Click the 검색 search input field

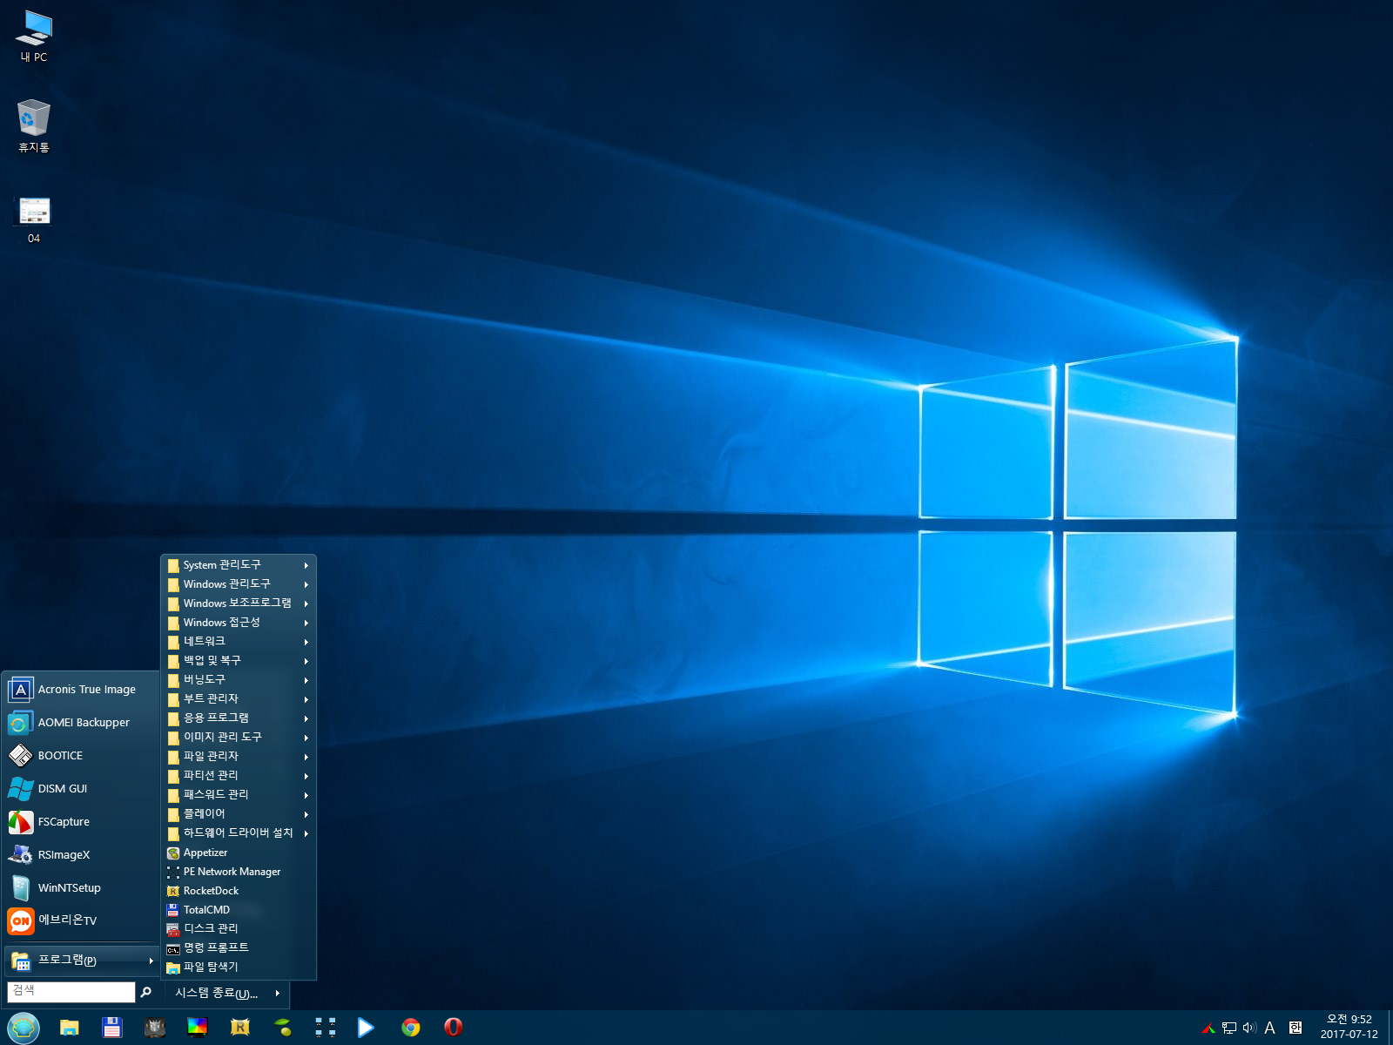(71, 992)
